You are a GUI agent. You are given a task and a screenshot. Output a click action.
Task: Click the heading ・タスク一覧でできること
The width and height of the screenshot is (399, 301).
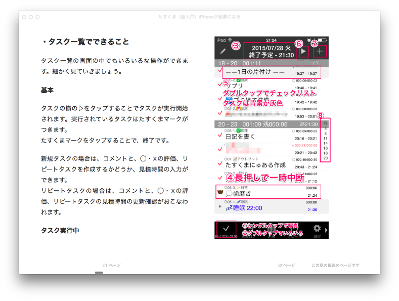85,41
